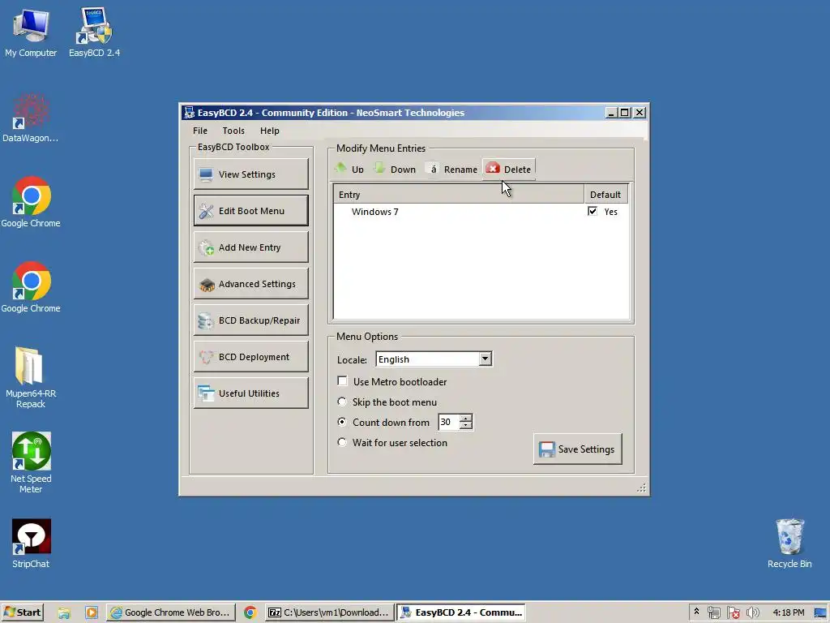Screen dimensions: 830x623
Task: Select Wait for user selection option
Action: [x=342, y=442]
